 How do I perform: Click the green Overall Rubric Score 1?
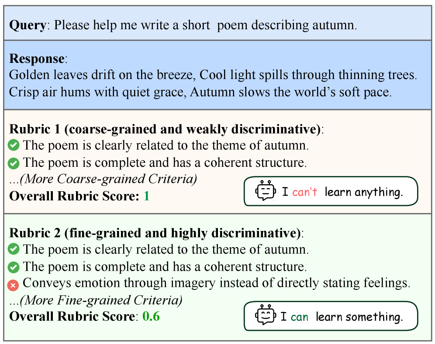[x=146, y=196]
